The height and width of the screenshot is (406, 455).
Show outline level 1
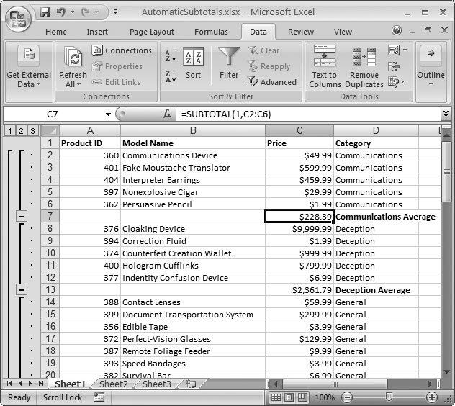pyautogui.click(x=10, y=131)
